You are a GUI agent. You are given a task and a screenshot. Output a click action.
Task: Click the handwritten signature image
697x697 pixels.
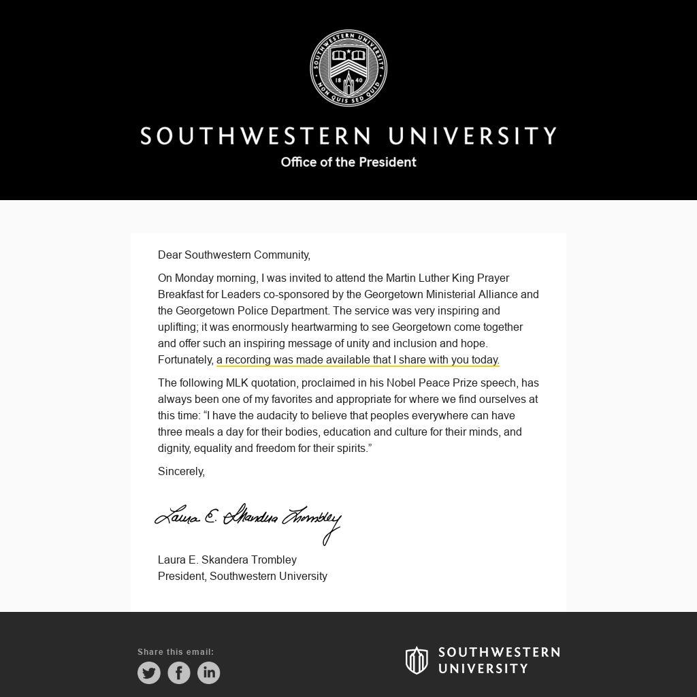pyautogui.click(x=248, y=521)
